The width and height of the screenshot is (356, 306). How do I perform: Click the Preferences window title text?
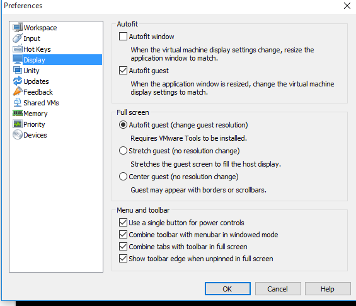coord(23,6)
